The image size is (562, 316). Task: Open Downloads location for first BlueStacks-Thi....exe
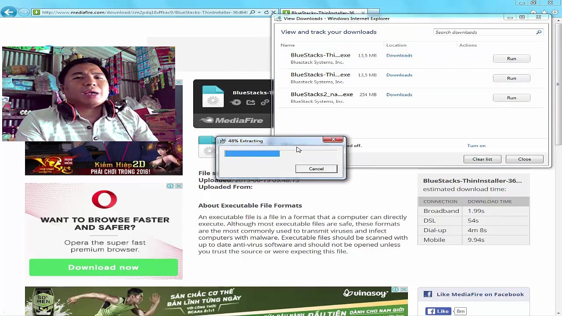[399, 55]
